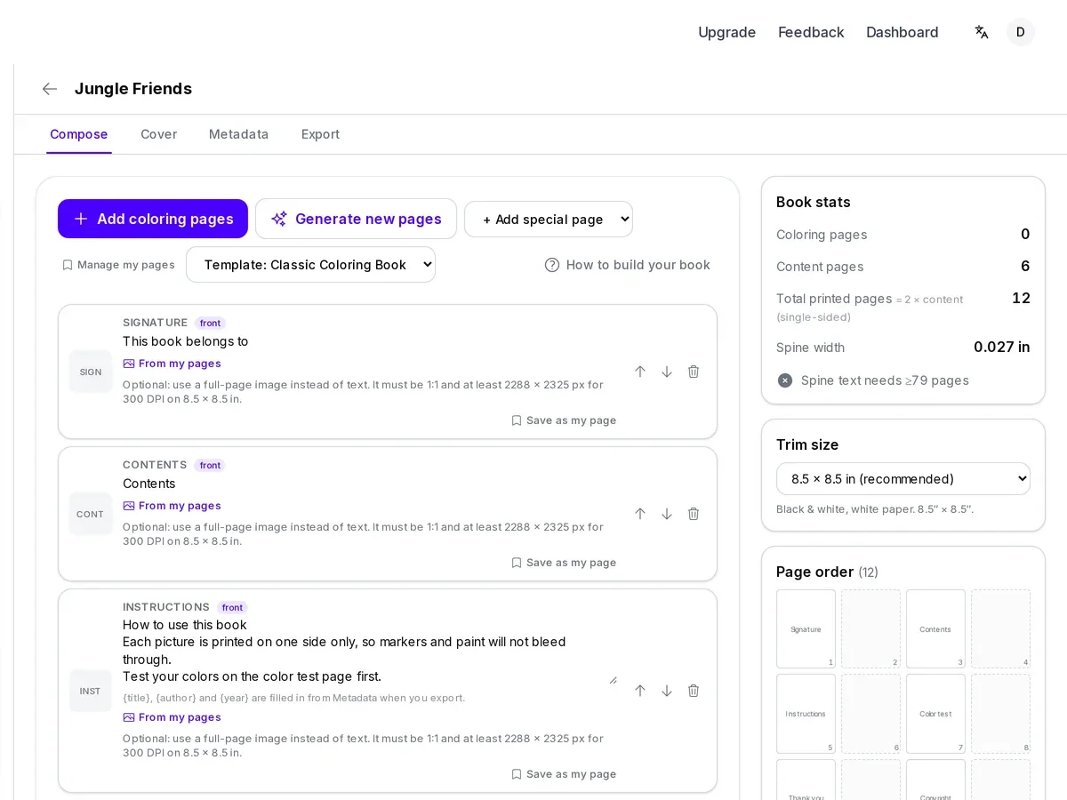Click the CONT page placeholder icon
The height and width of the screenshot is (800, 1067).
tap(91, 514)
